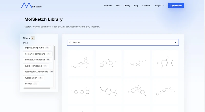The height and width of the screenshot is (112, 205).
Task: Open the dichloro-fluoro benzene thumbnail with Br
Action: (165, 63)
